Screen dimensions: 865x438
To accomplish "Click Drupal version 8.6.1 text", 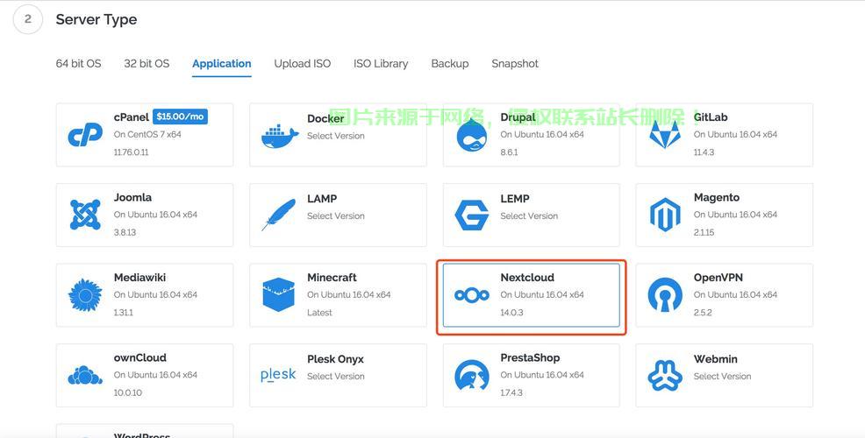I will click(x=509, y=152).
